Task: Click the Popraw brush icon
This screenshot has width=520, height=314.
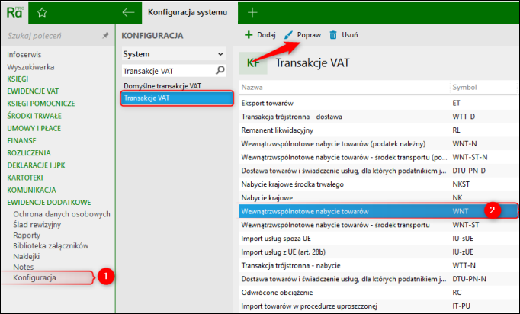Action: coord(288,35)
